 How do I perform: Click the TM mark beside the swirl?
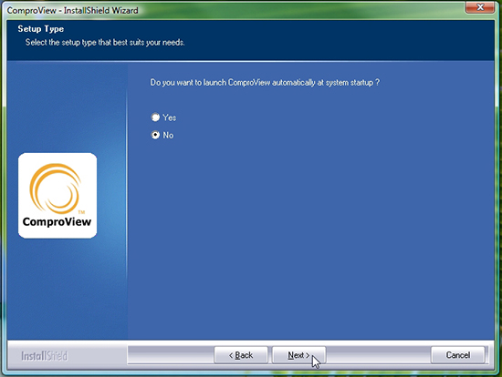coord(81,212)
